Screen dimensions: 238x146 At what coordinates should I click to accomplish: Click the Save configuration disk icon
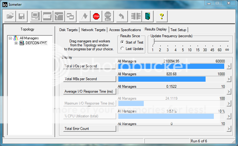click(x=22, y=16)
